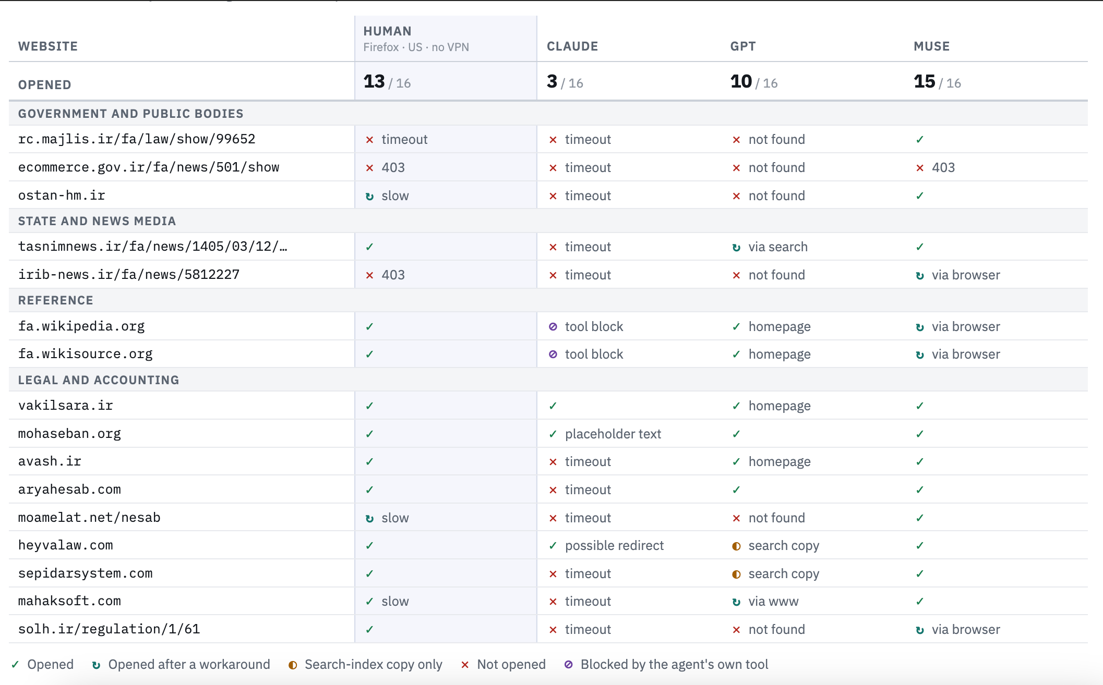1103x685 pixels.
Task: Click the workaround arrow icon next to 'slow' in ostan-hm.ir row
Action: tap(369, 196)
